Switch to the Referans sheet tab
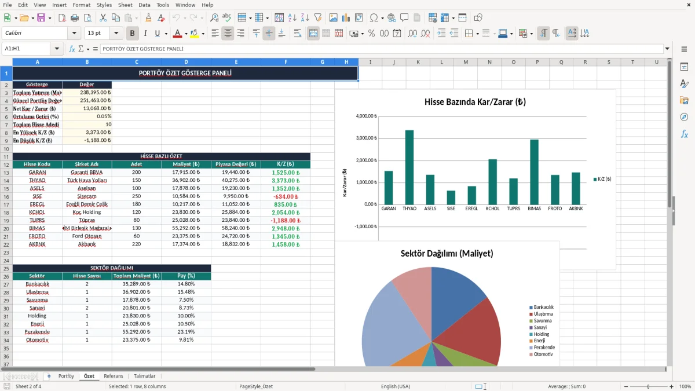Viewport: 695px width, 391px height. (114, 377)
